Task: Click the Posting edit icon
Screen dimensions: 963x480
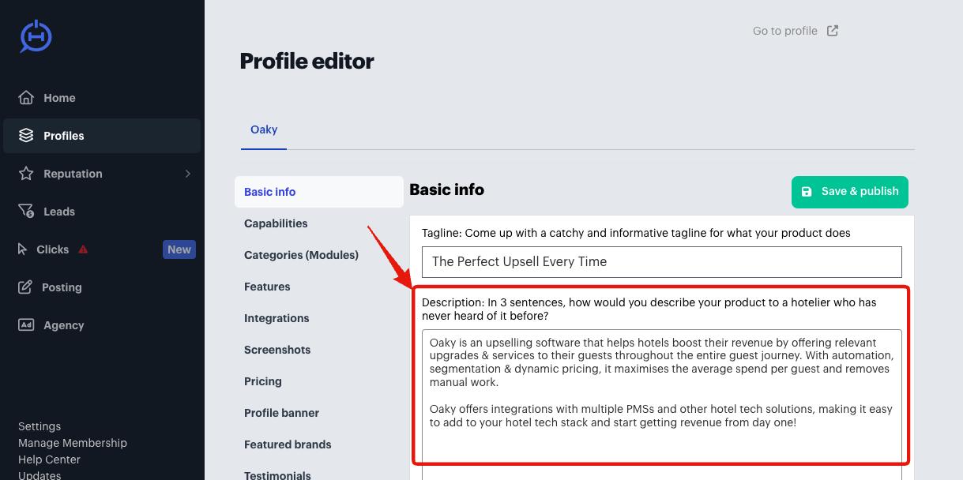Action: coord(25,287)
